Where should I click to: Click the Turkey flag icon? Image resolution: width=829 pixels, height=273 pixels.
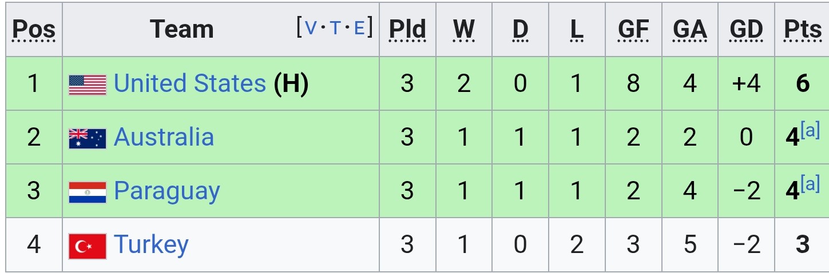88,246
